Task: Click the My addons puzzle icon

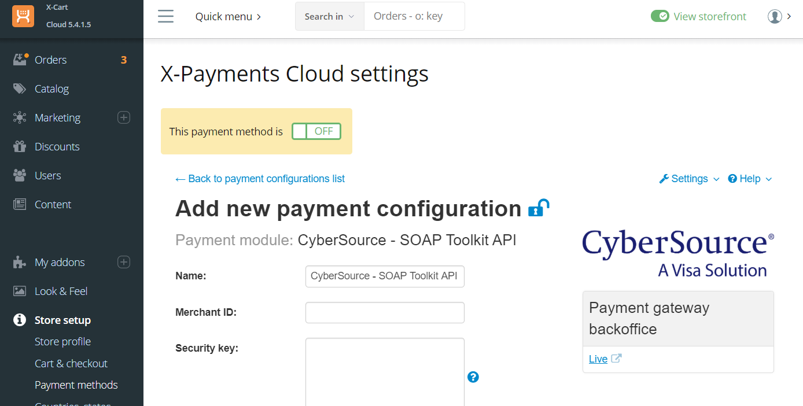Action: click(20, 262)
